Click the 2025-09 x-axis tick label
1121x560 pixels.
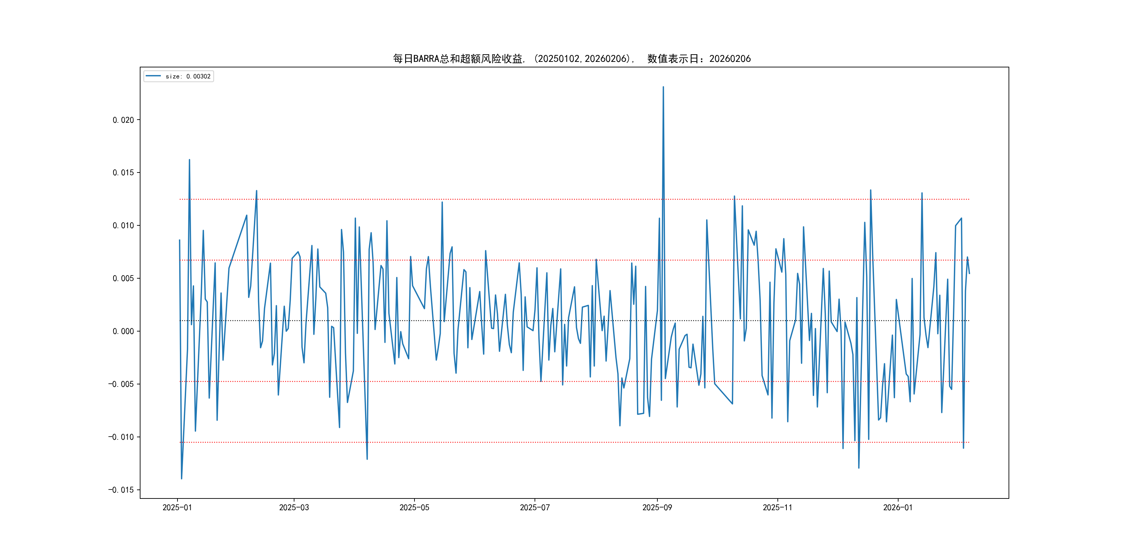click(x=657, y=507)
